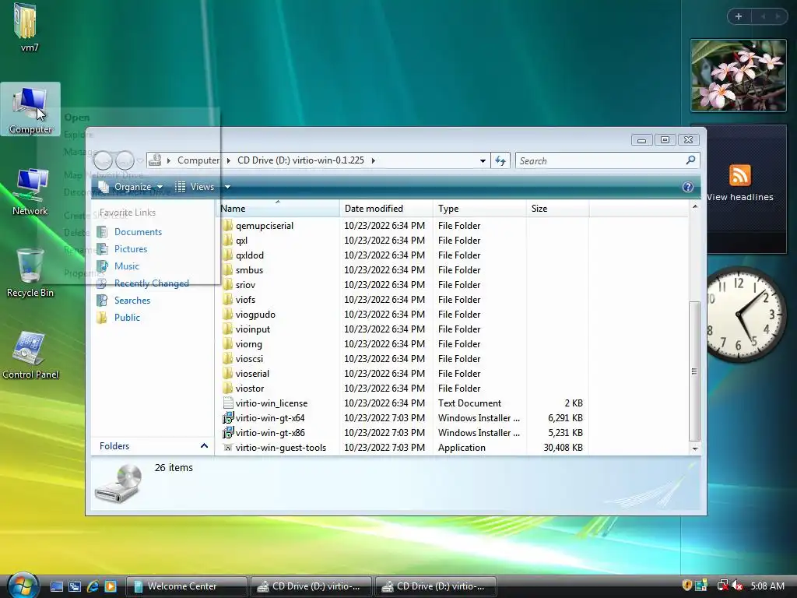Click the breadcrumb arrow after CD Drive
The height and width of the screenshot is (598, 797).
[374, 160]
